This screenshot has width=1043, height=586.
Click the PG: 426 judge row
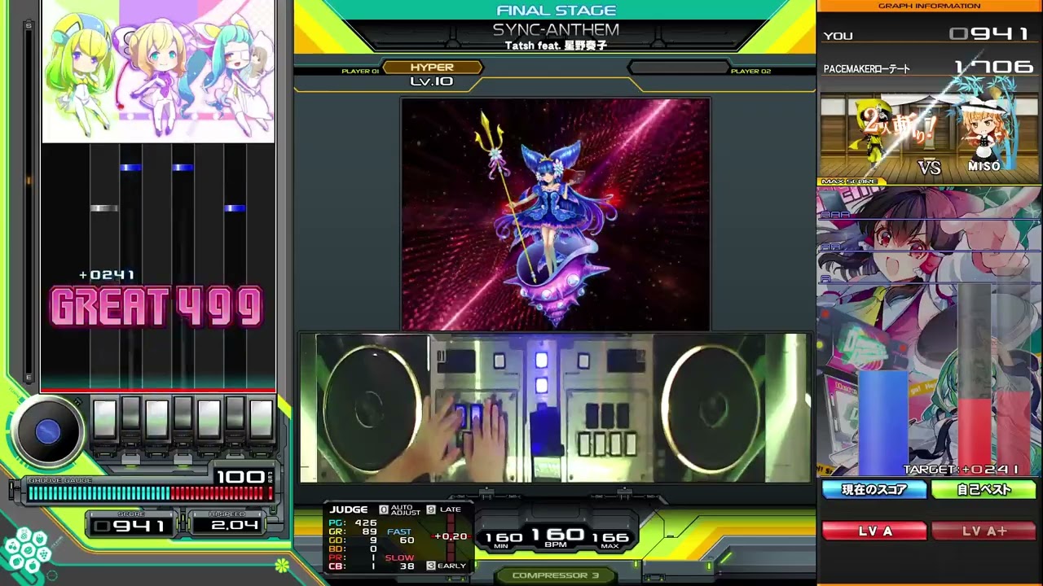[x=353, y=523]
